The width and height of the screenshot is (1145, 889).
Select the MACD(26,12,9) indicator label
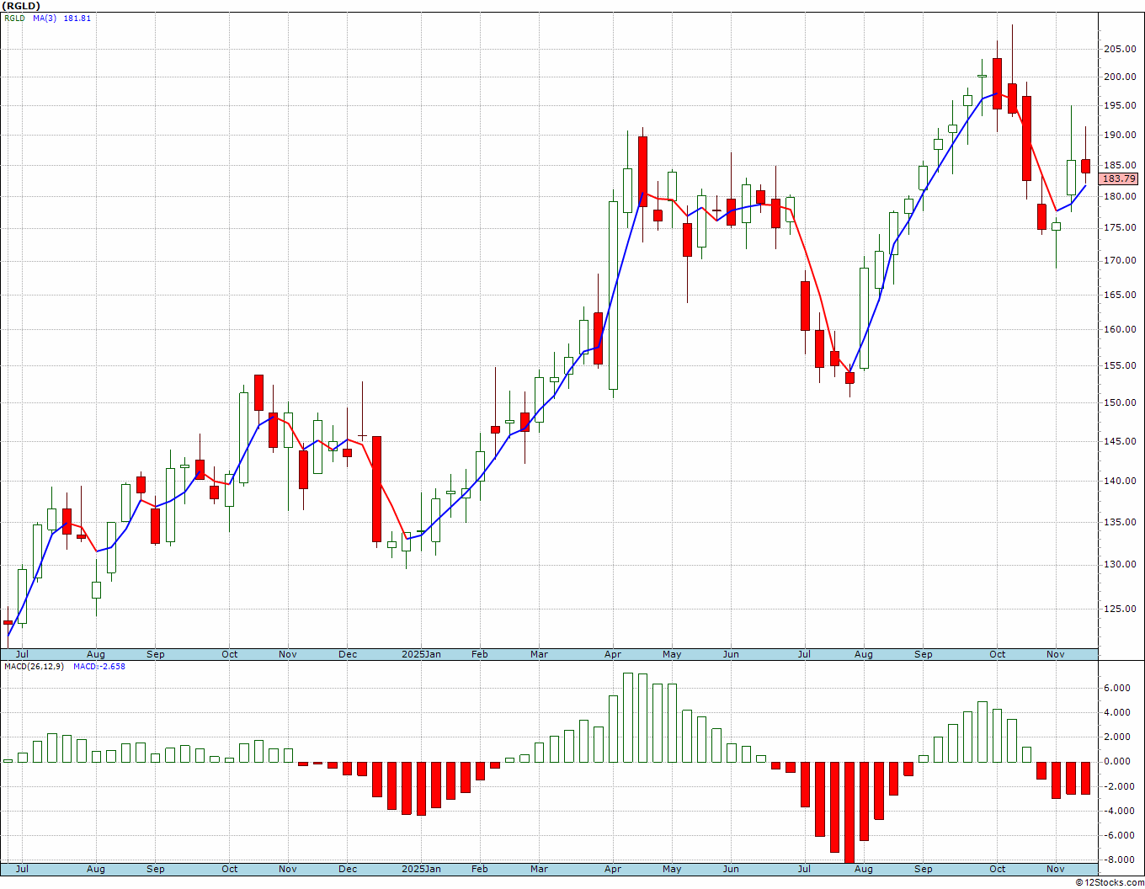coord(34,666)
